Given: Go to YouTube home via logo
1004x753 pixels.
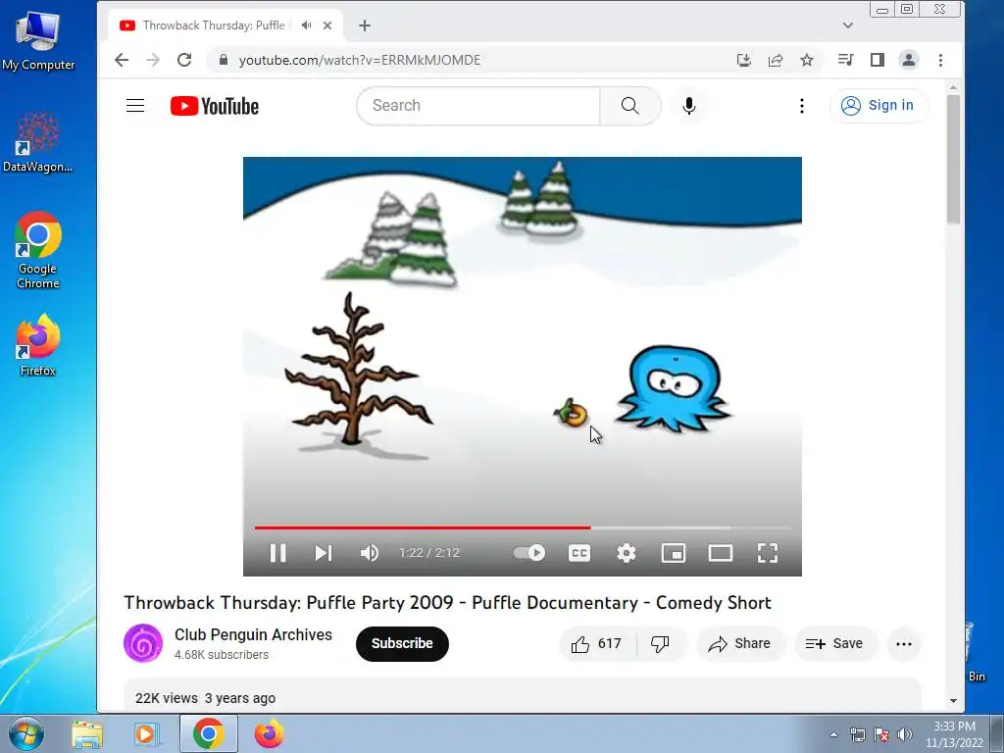Looking at the screenshot, I should click(215, 106).
